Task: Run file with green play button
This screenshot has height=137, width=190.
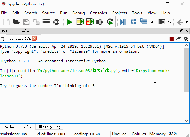Action: 69,22
